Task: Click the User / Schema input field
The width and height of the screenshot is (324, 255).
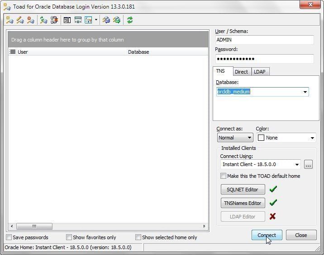Action: point(264,40)
